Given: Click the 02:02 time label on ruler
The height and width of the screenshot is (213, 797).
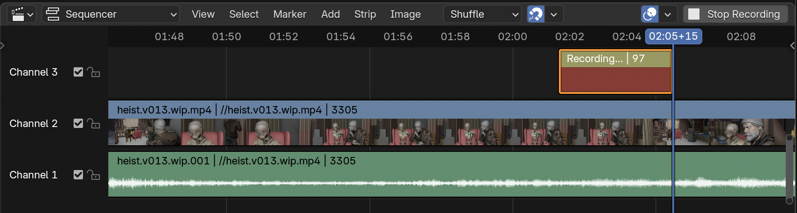Looking at the screenshot, I should tap(570, 36).
